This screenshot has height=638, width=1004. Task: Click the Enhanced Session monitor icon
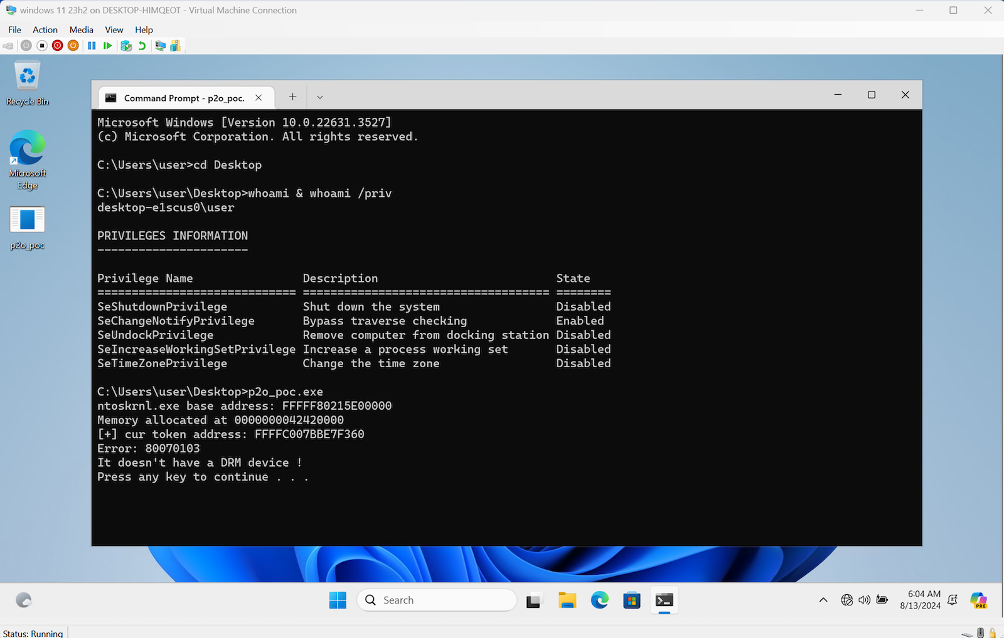point(160,46)
